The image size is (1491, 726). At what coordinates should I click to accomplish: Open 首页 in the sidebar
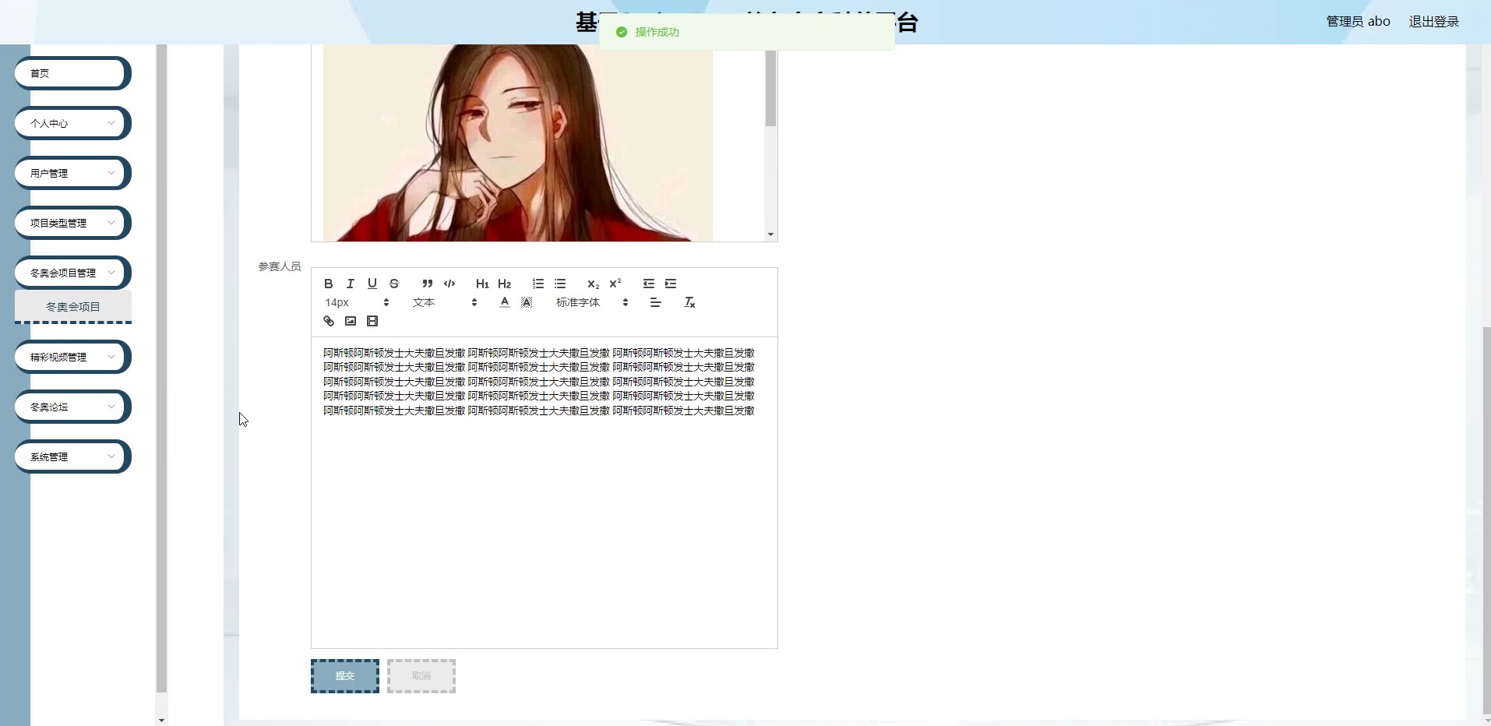point(72,73)
